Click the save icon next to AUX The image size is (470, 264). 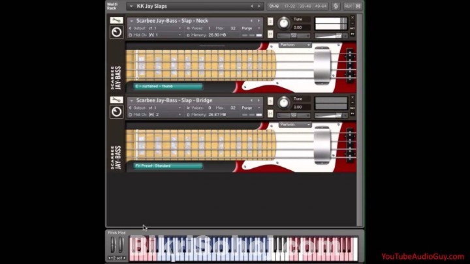(358, 6)
